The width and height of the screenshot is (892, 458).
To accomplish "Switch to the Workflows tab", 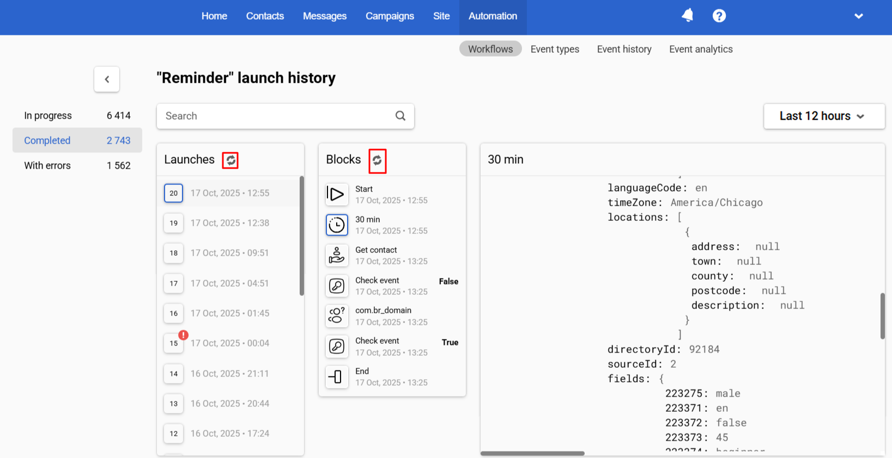I will tap(490, 49).
